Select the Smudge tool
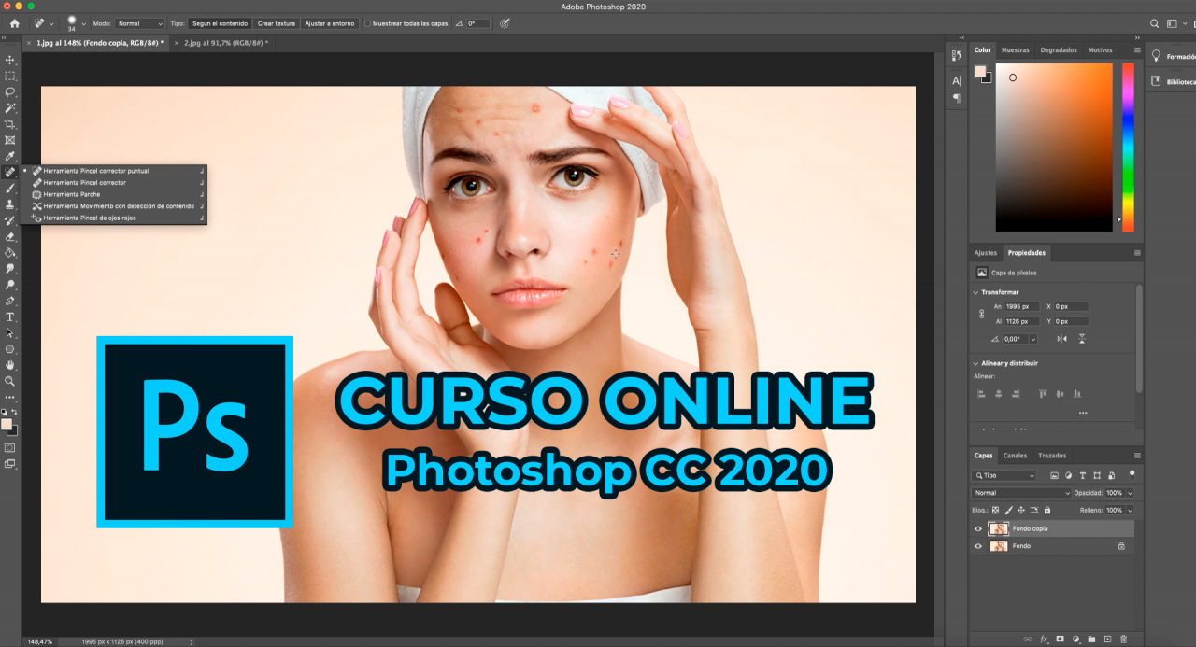The height and width of the screenshot is (647, 1196). click(x=10, y=268)
